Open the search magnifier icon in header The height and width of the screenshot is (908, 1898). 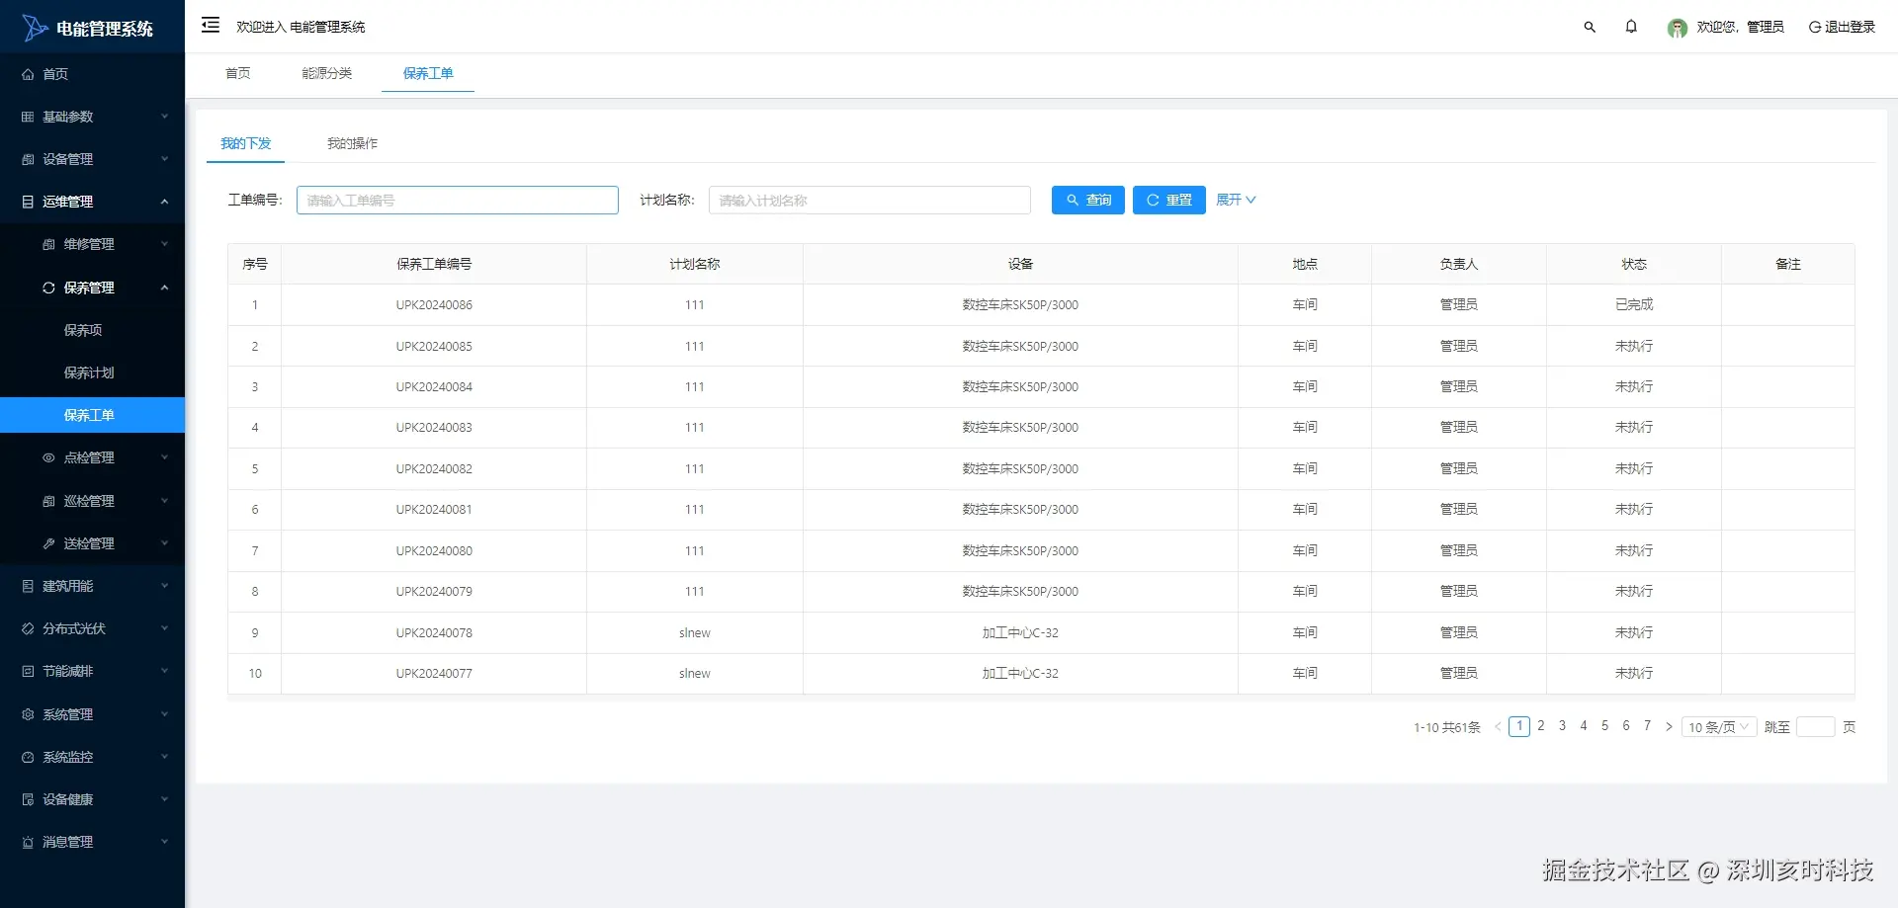(1590, 27)
